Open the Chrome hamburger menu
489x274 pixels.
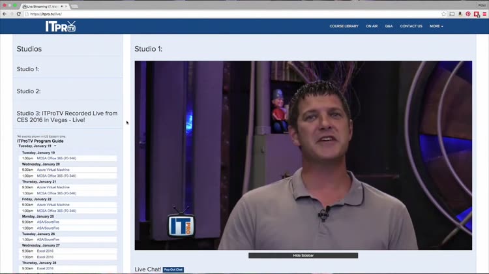484,14
